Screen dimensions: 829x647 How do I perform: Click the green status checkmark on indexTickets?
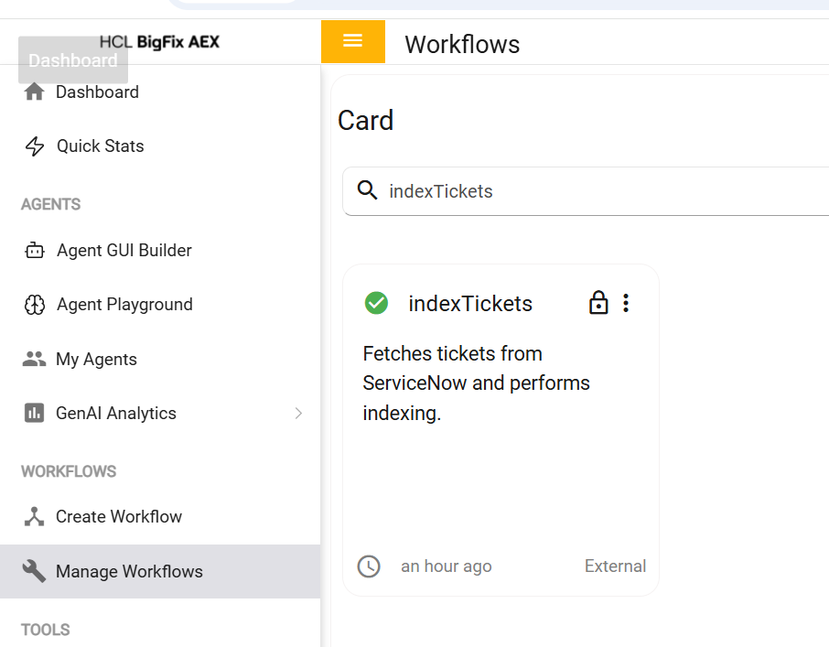[376, 303]
